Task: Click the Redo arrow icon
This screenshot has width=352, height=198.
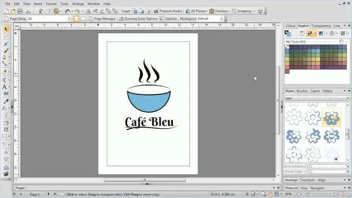Action: [x=77, y=11]
